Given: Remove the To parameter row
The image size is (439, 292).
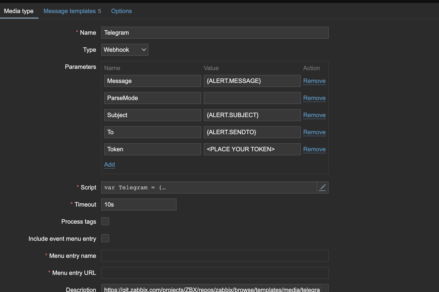Looking at the screenshot, I should (x=314, y=132).
